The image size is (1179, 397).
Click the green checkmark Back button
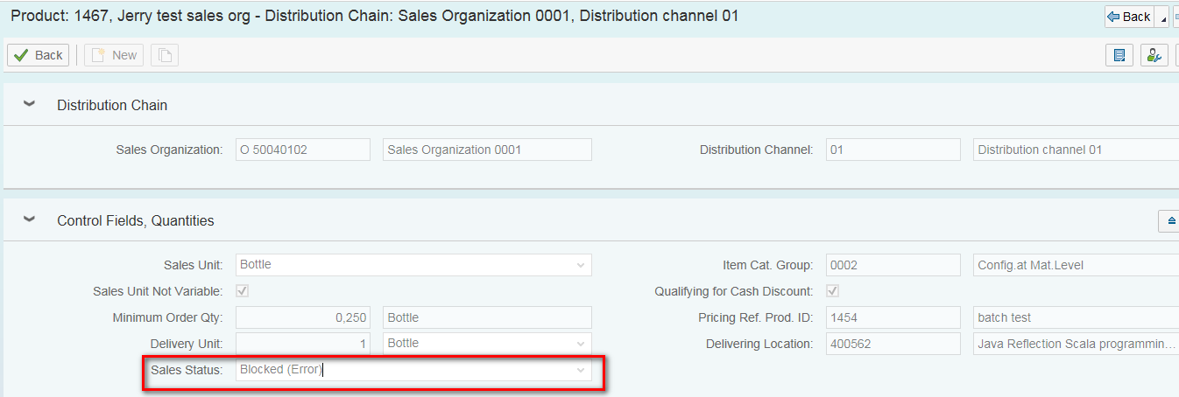(x=39, y=55)
